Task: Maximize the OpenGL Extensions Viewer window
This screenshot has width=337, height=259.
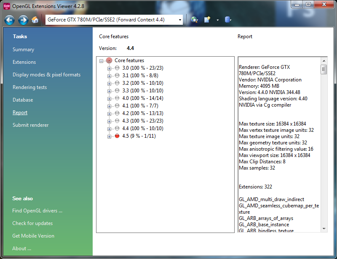Action: (x=308, y=4)
